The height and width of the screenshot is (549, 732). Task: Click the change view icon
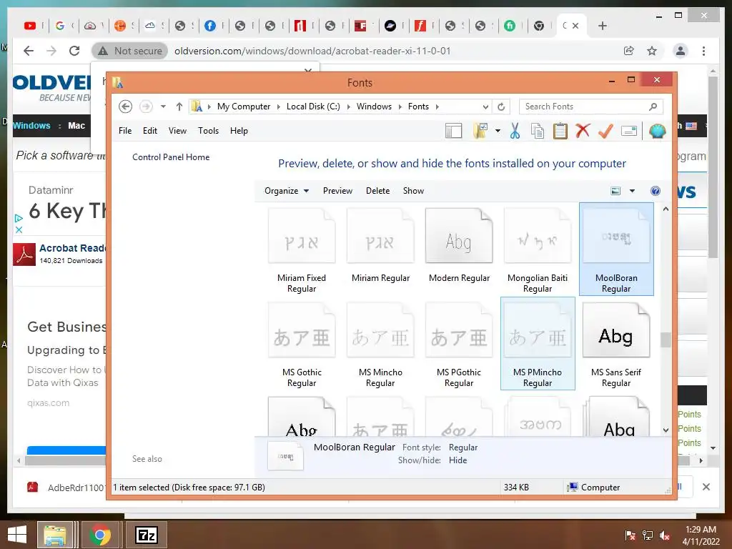[x=615, y=190]
